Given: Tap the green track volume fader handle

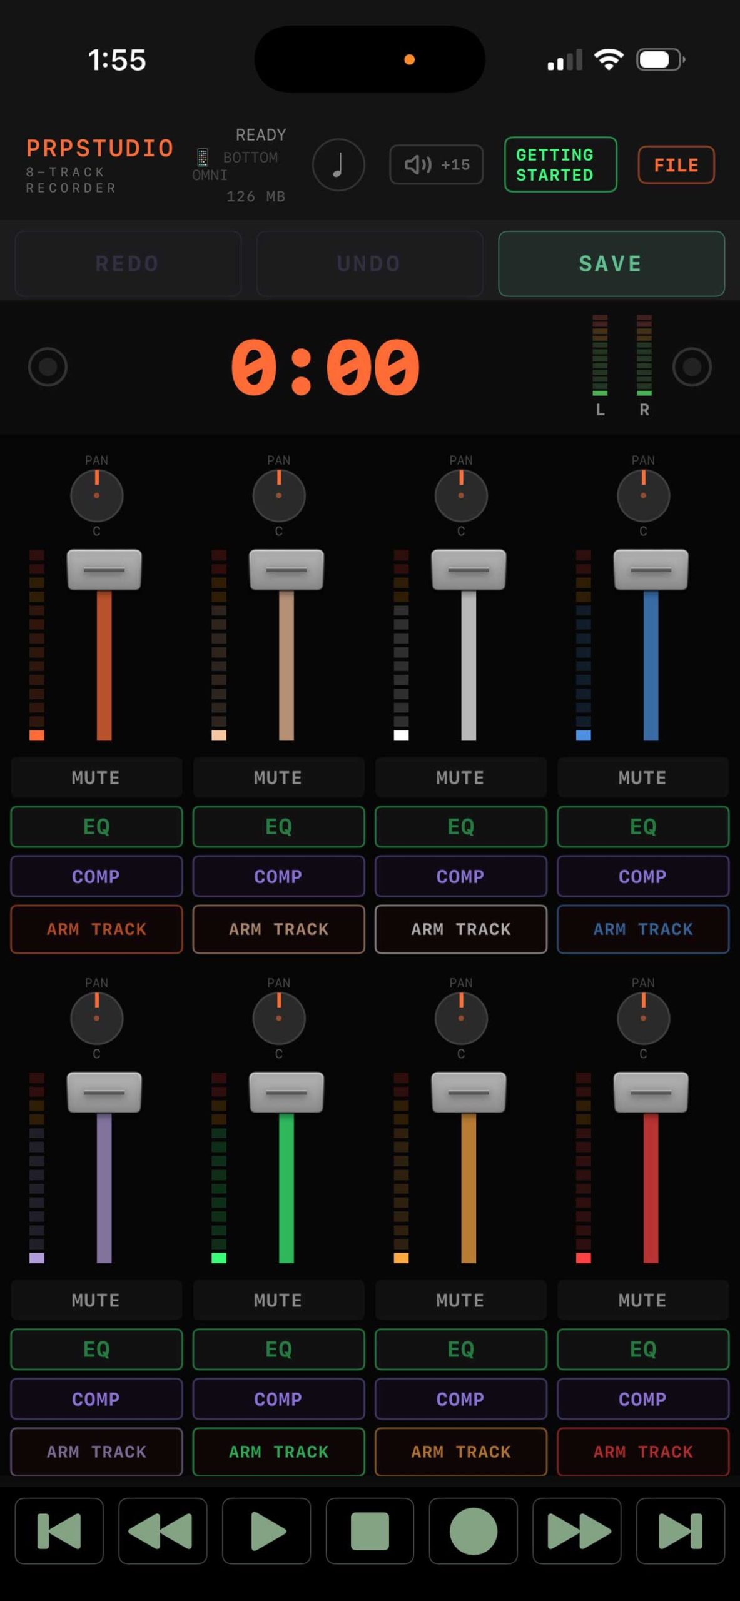Looking at the screenshot, I should [x=286, y=1093].
